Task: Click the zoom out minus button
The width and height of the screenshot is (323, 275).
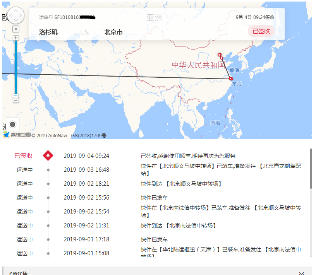Action: pyautogui.click(x=16, y=100)
